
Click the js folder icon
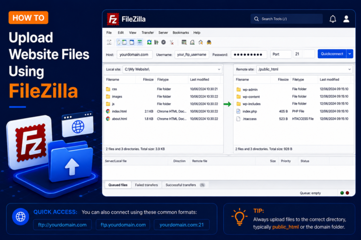[108, 104]
